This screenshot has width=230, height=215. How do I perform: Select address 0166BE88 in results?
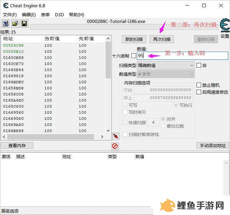pyautogui.click(x=53, y=131)
